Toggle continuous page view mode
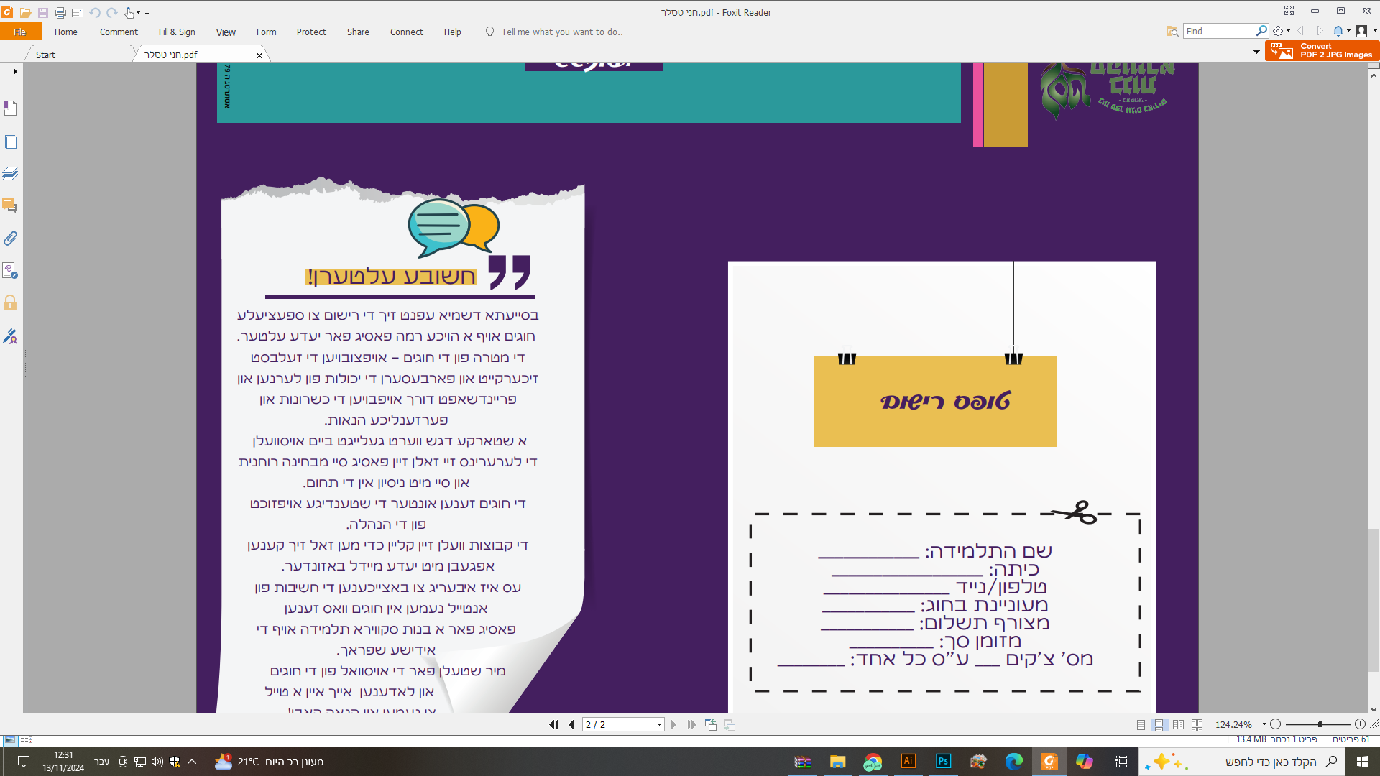 [1159, 724]
